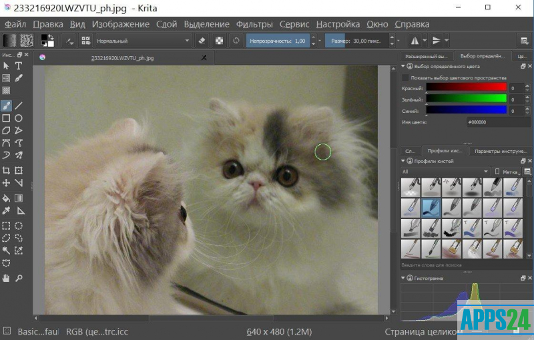Open the 'Метка' tag menu button
This screenshot has width=534, height=340.
click(507, 172)
